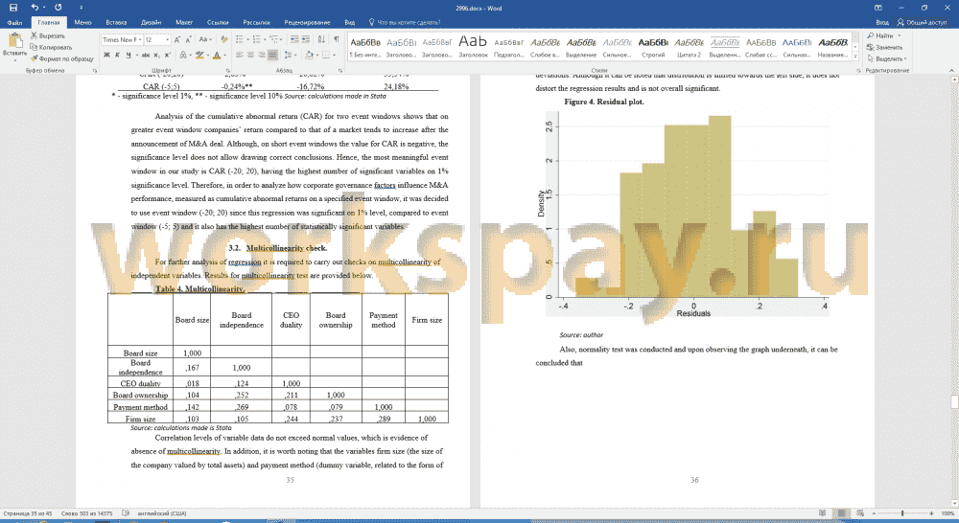
Task: Open the multilevel list menu
Action: tap(274, 39)
